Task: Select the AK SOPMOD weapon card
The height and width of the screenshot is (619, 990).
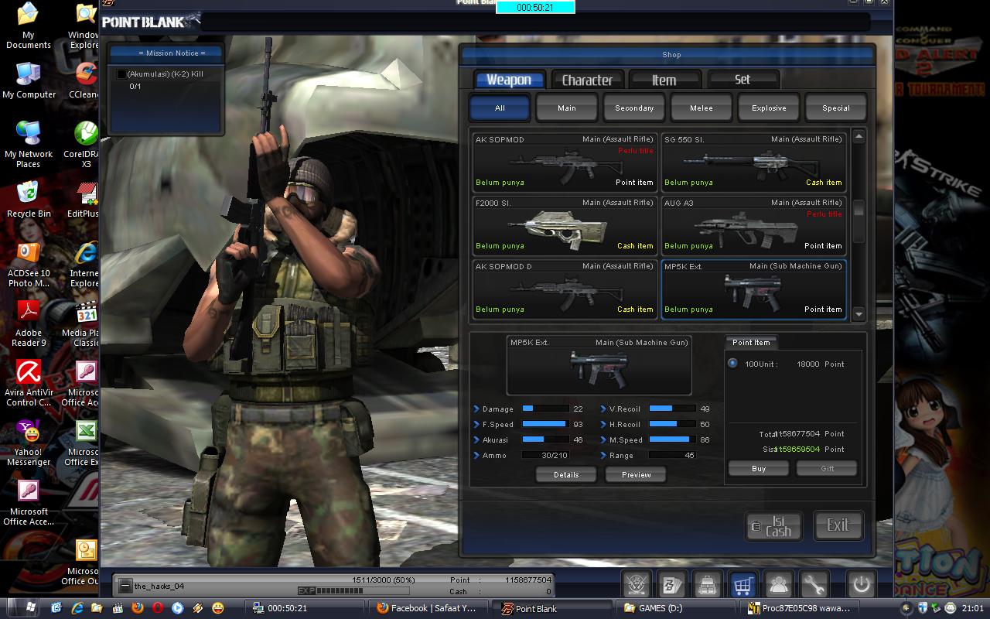Action: click(x=565, y=161)
